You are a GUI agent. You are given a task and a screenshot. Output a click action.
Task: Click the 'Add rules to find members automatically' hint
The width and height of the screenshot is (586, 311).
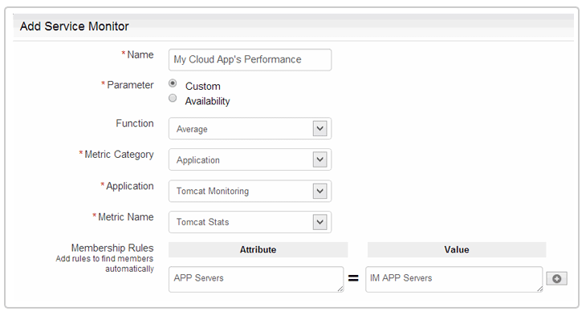(x=105, y=264)
